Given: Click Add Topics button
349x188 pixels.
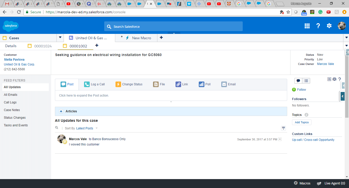Looking at the screenshot, I should pyautogui.click(x=301, y=122).
